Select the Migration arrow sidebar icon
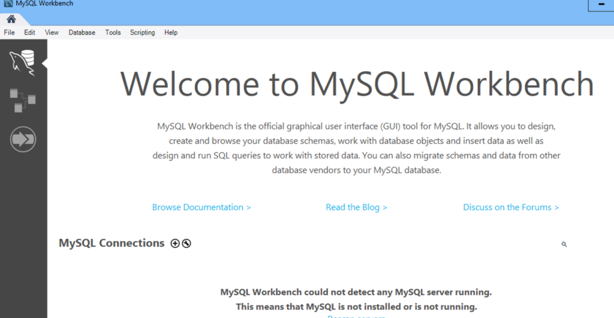 click(23, 140)
